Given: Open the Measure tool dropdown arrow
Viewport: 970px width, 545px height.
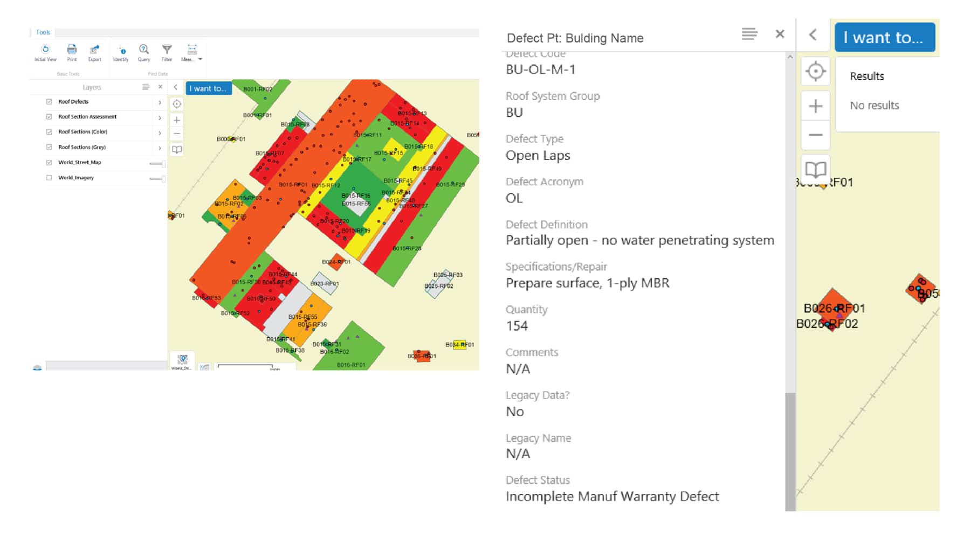Looking at the screenshot, I should [201, 59].
